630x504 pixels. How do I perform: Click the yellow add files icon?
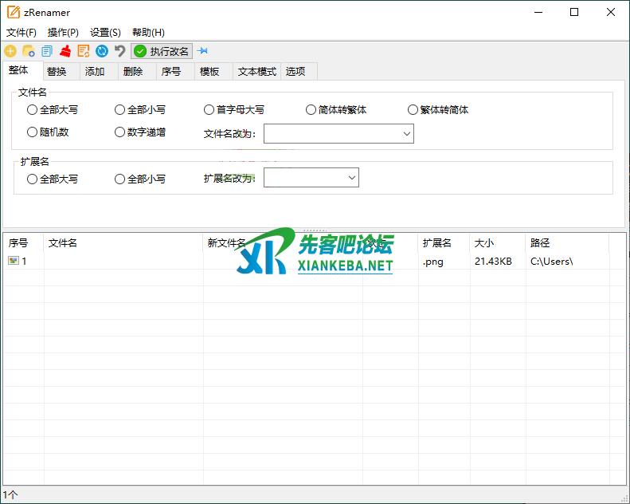click(x=10, y=51)
